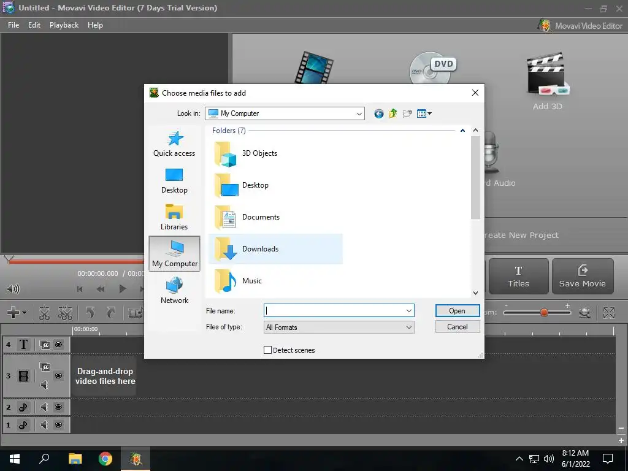The width and height of the screenshot is (628, 471).
Task: Mute the player volume speaker icon
Action: point(13,289)
